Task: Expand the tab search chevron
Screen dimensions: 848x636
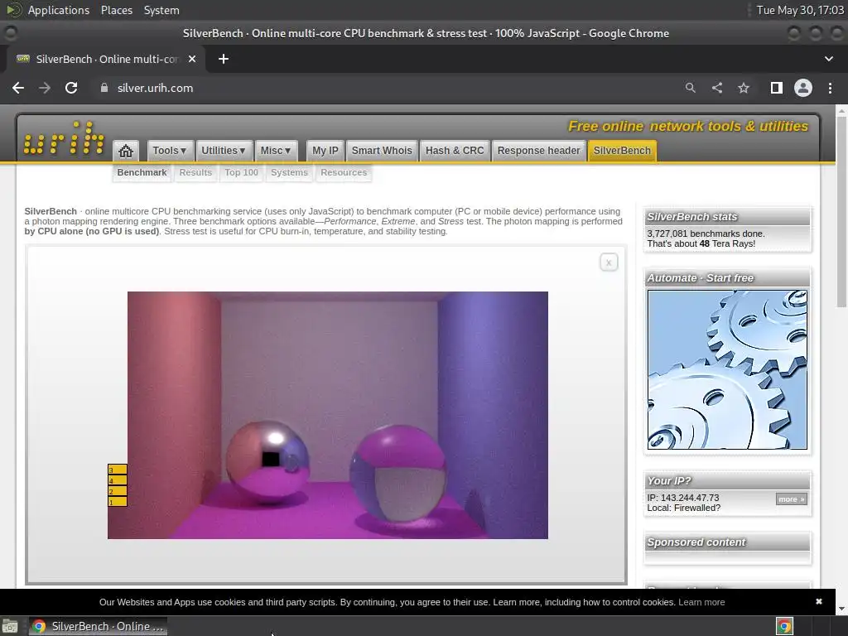Action: tap(828, 59)
